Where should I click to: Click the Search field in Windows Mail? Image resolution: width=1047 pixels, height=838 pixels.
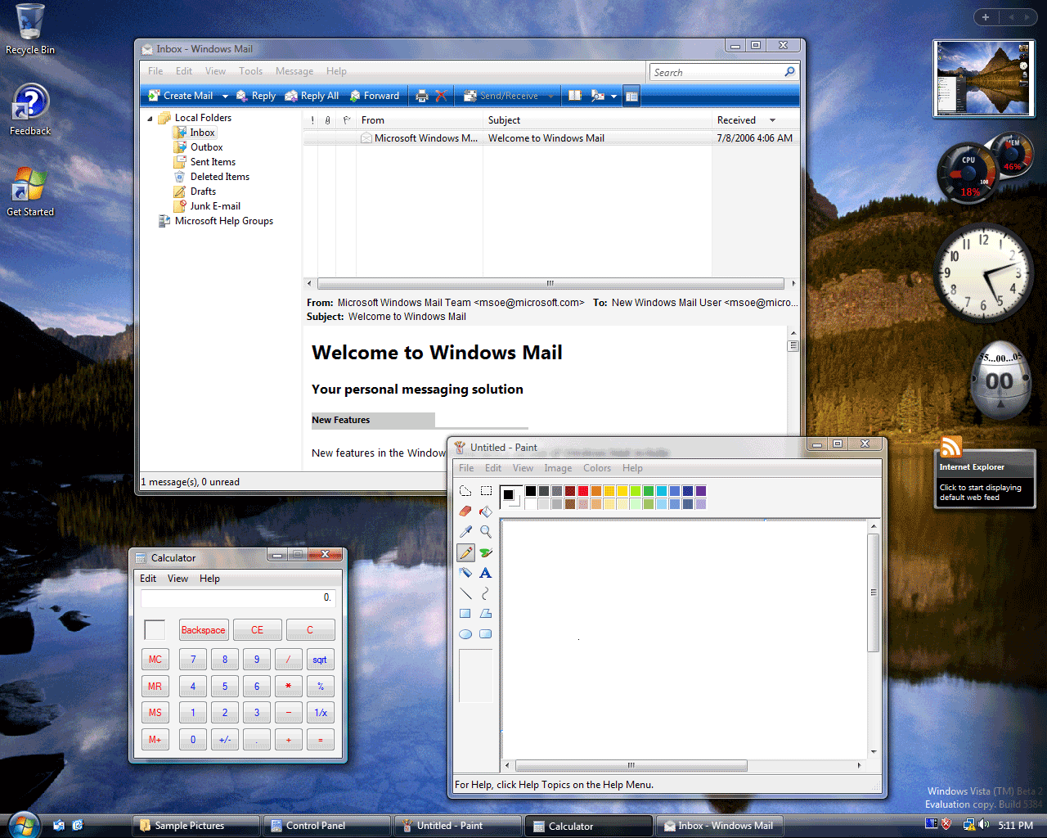tap(716, 72)
